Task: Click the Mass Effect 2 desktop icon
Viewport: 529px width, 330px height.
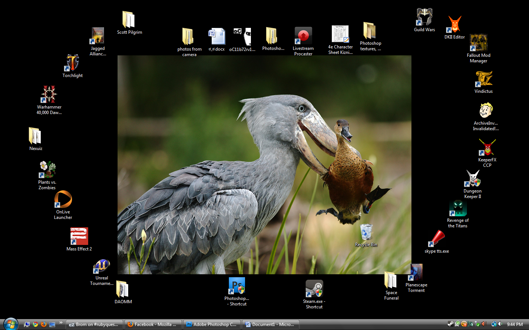Action: pos(79,236)
